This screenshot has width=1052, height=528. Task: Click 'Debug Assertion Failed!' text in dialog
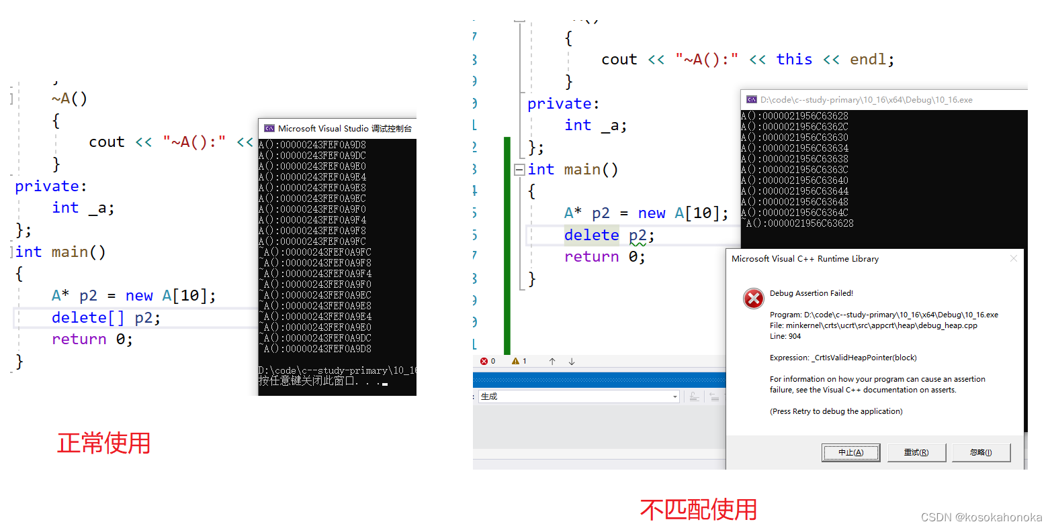[x=812, y=293]
